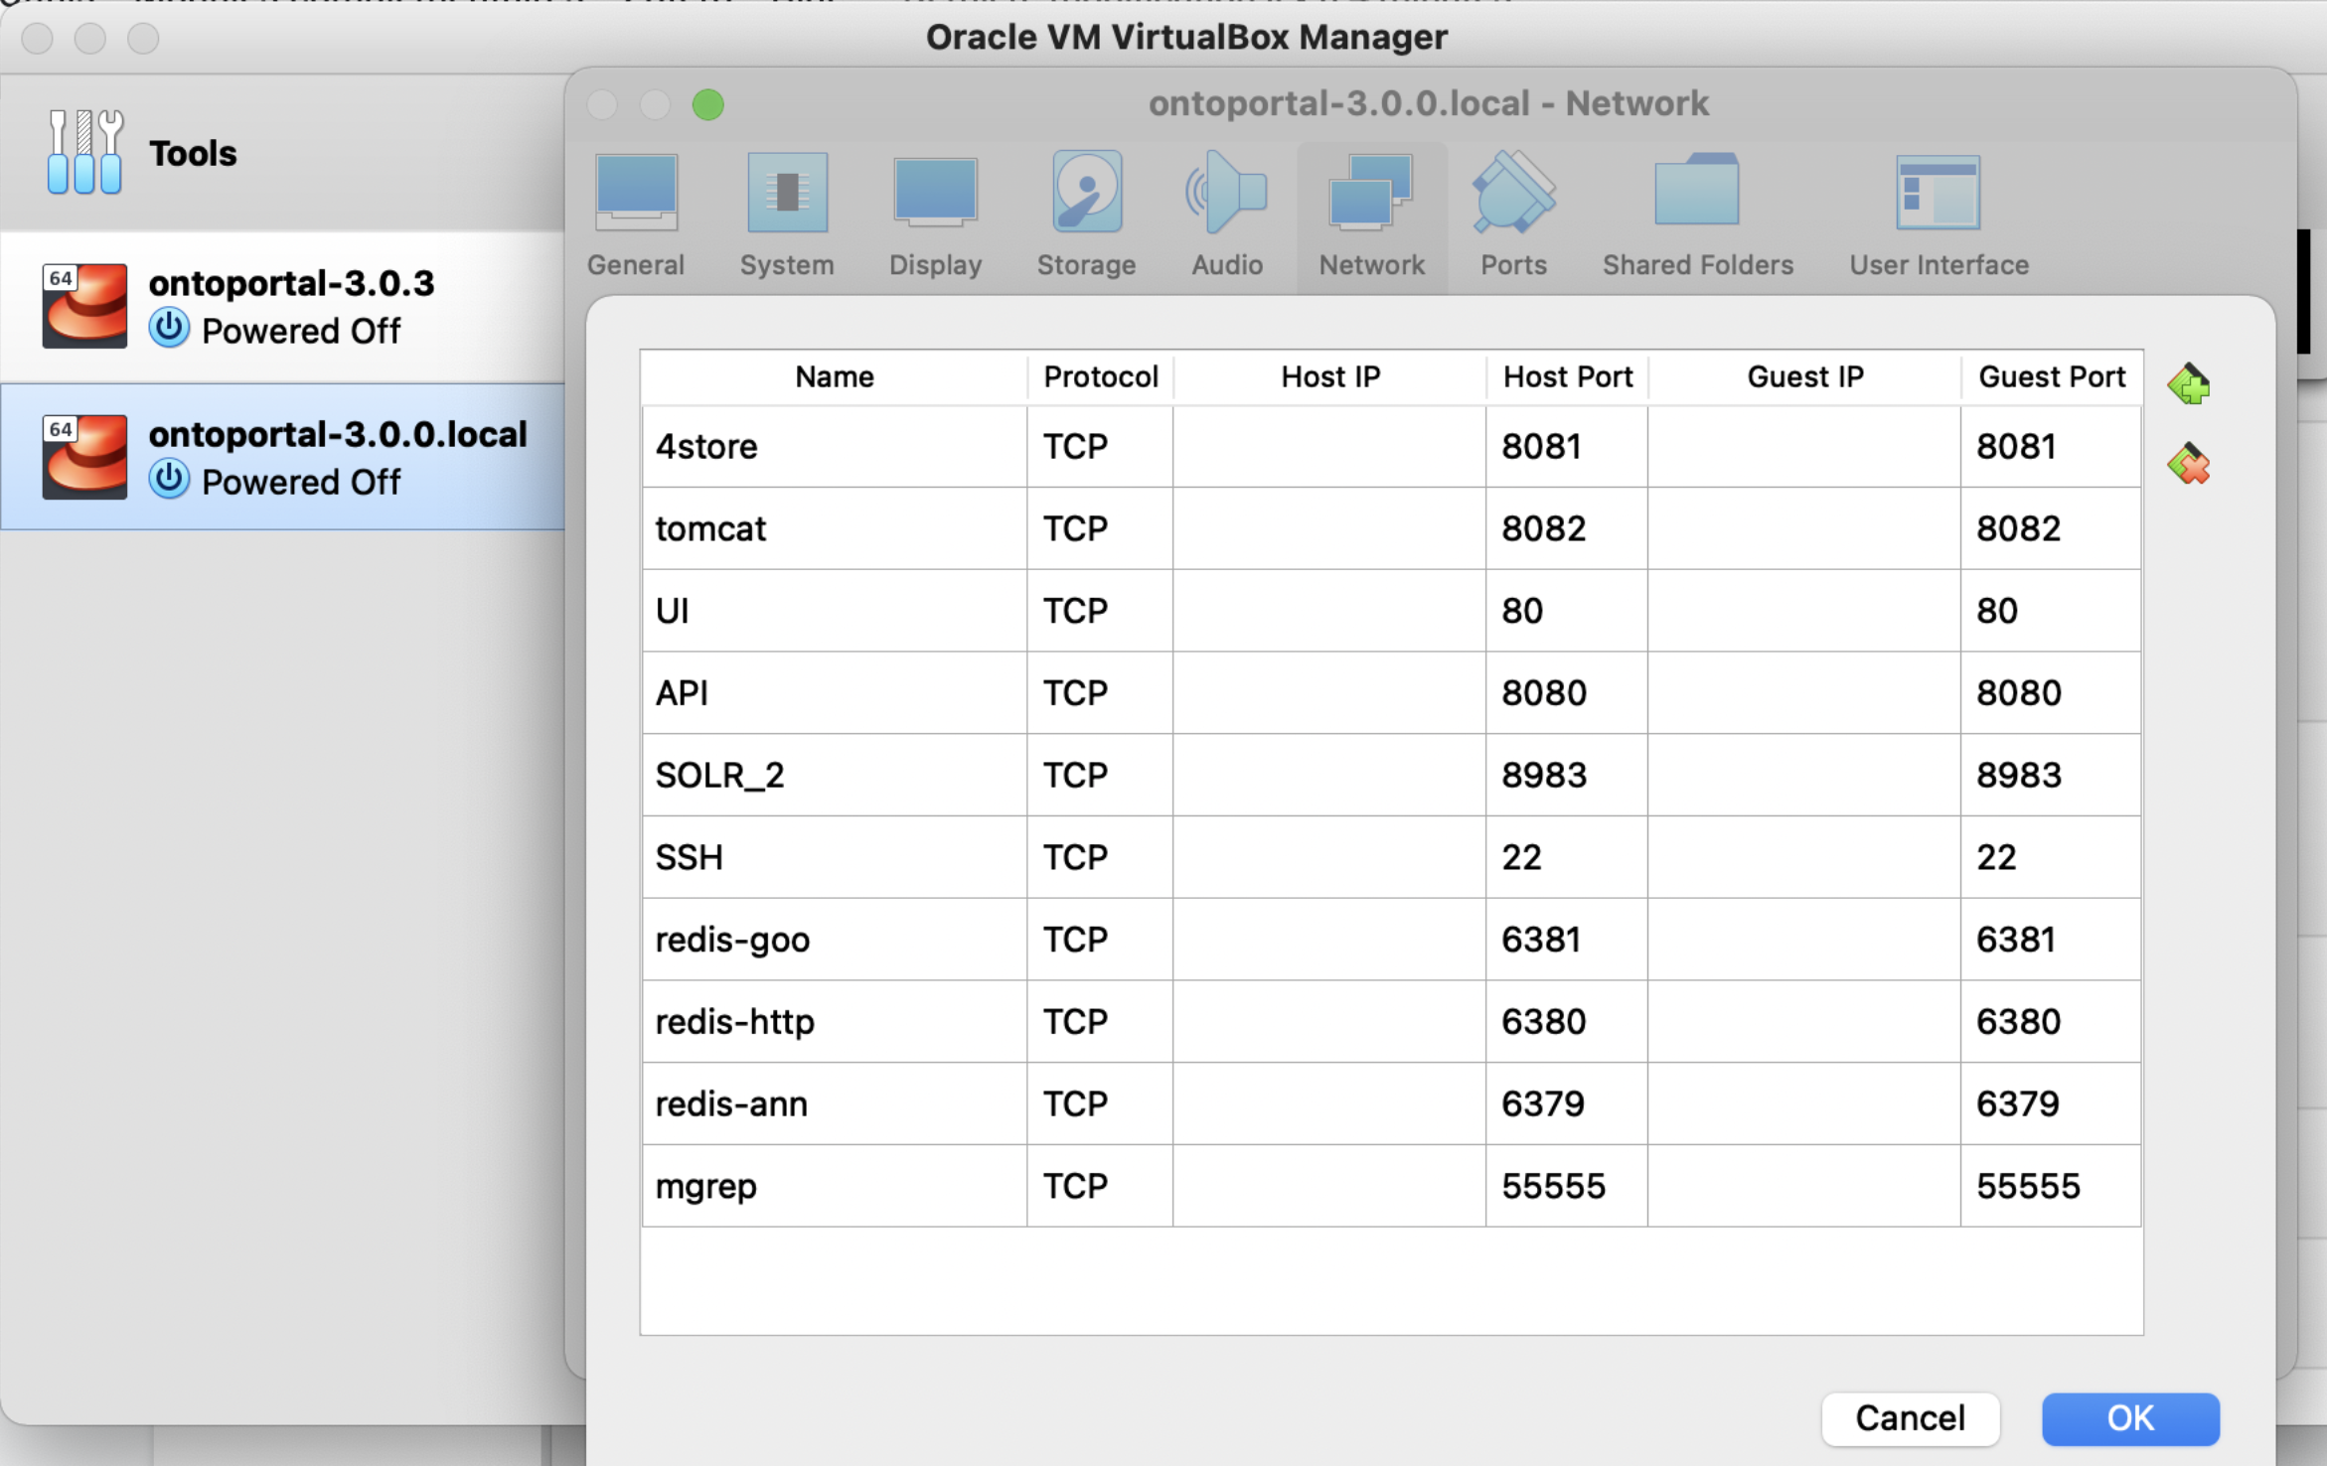The image size is (2327, 1466).
Task: Click the Host Port column header
Action: pyautogui.click(x=1567, y=377)
